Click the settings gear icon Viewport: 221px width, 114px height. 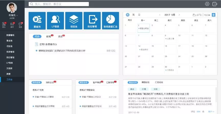[x=207, y=4]
